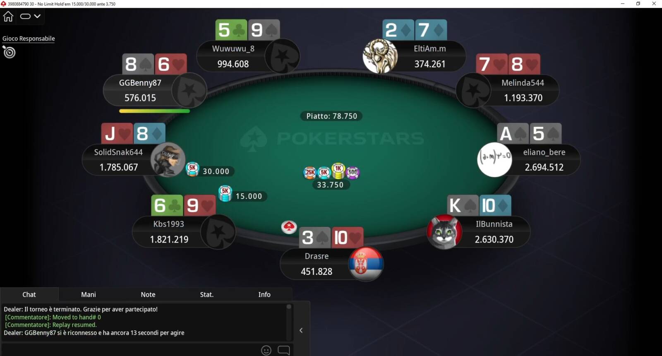Open IlBunnista's cat avatar
662x356 pixels.
pos(444,232)
